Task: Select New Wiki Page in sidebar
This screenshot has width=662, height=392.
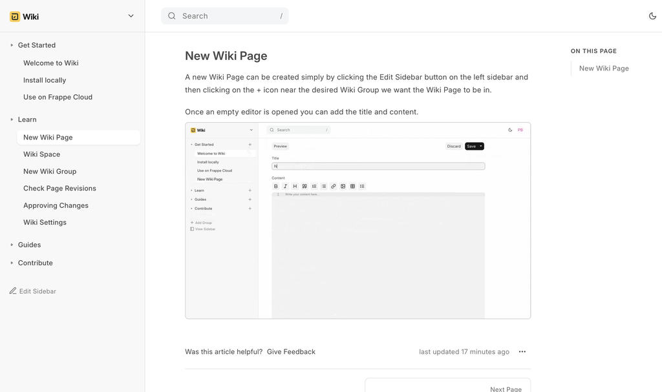Action: point(78,138)
